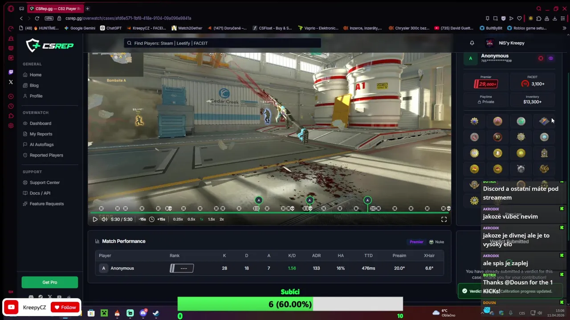Open Google Gemini bookmark
The image size is (570, 320).
coord(80,28)
